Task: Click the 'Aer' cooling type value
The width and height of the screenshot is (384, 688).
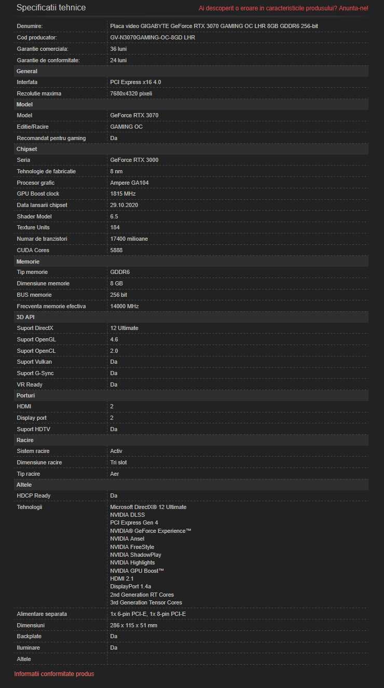Action: coord(115,474)
